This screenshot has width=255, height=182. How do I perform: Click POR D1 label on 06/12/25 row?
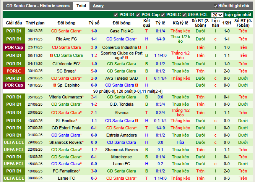(x=14, y=31)
